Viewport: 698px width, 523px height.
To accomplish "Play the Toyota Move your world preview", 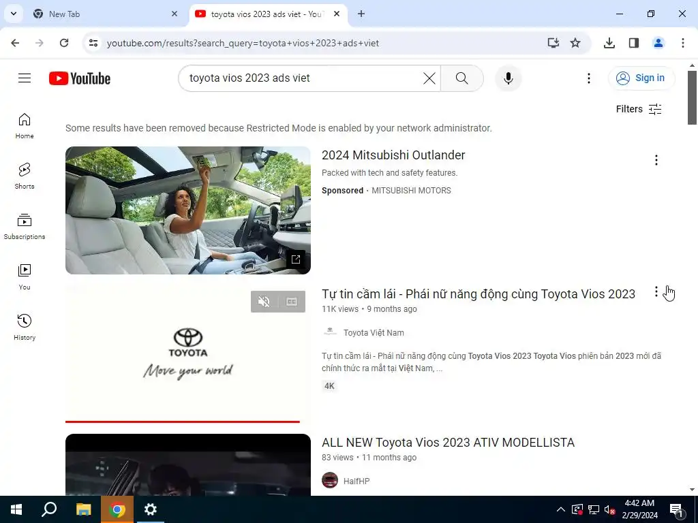I will click(x=188, y=353).
